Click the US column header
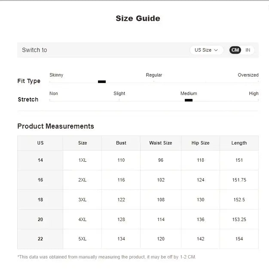This screenshot has width=269, height=271. click(x=40, y=143)
